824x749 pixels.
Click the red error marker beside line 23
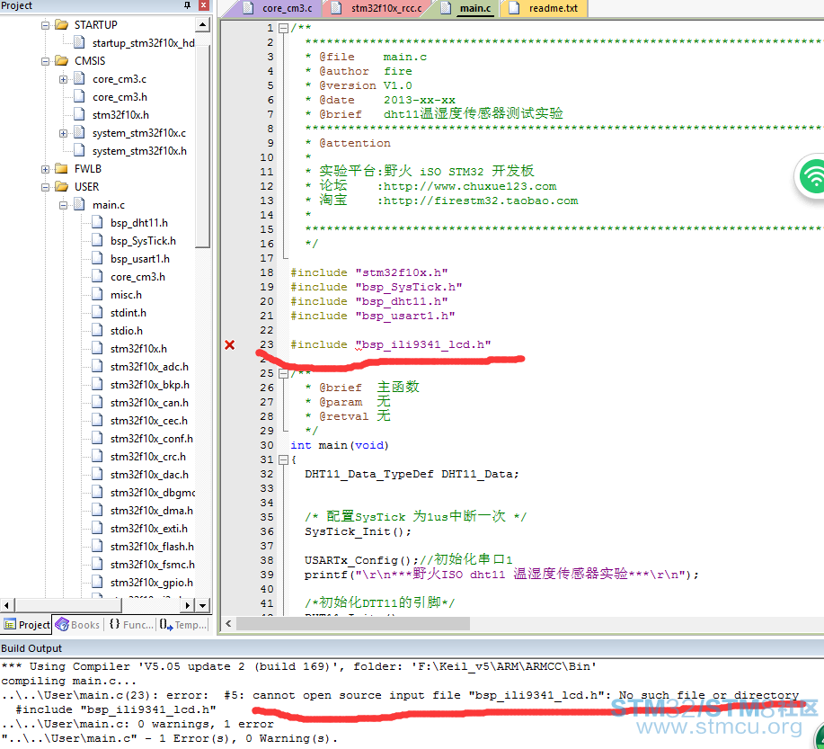[229, 345]
